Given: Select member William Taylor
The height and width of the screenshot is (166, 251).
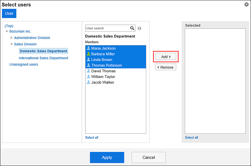Looking at the screenshot, I should pyautogui.click(x=116, y=77).
